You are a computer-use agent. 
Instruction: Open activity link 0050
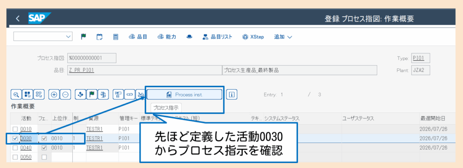click(x=26, y=157)
